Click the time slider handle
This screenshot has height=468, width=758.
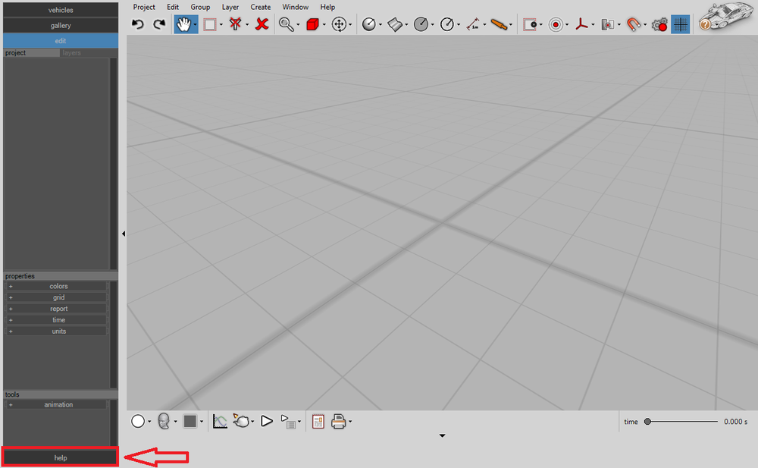click(647, 422)
